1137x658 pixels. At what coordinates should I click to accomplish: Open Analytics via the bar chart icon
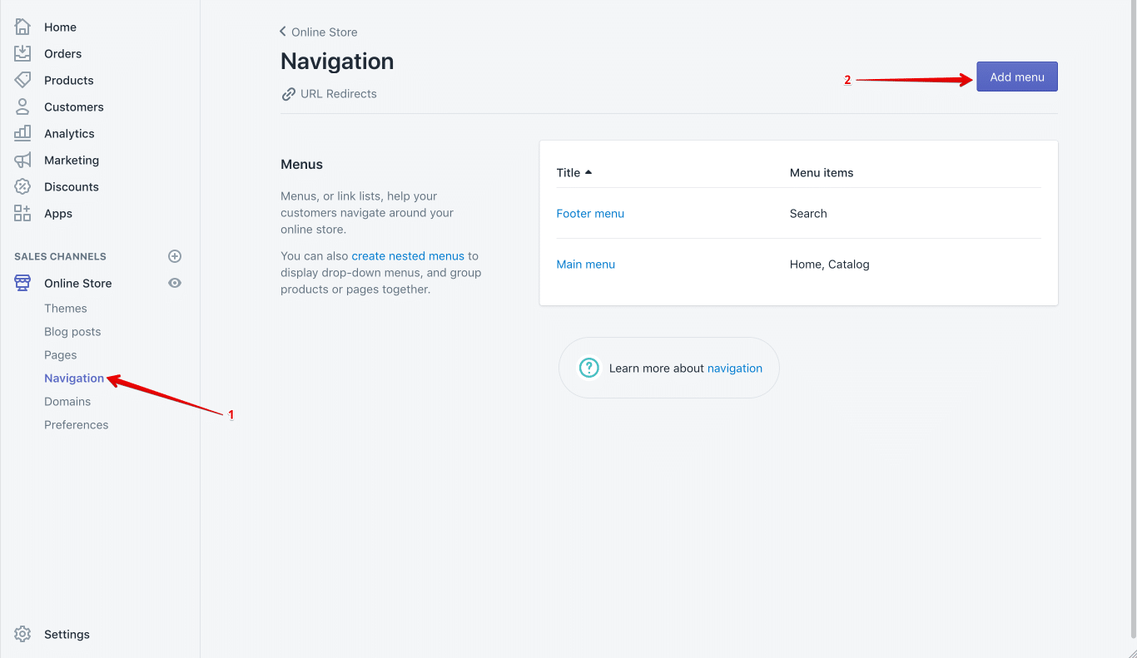pos(22,133)
